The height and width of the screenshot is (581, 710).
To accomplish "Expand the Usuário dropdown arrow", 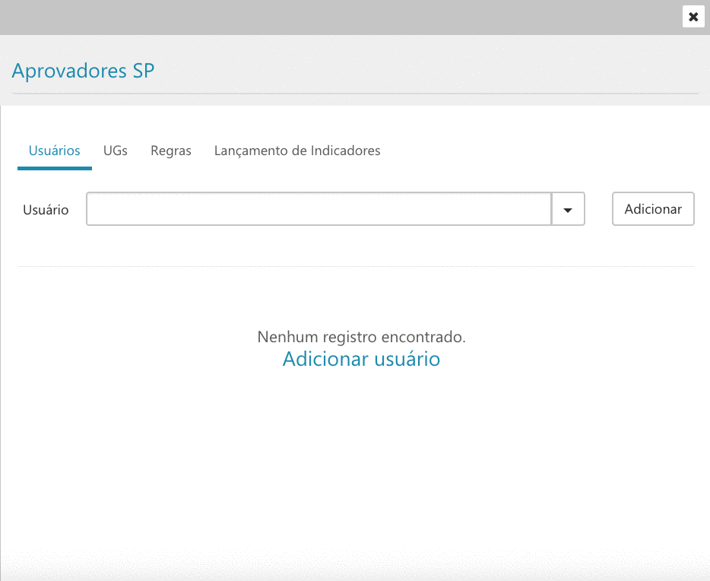I will click(568, 209).
